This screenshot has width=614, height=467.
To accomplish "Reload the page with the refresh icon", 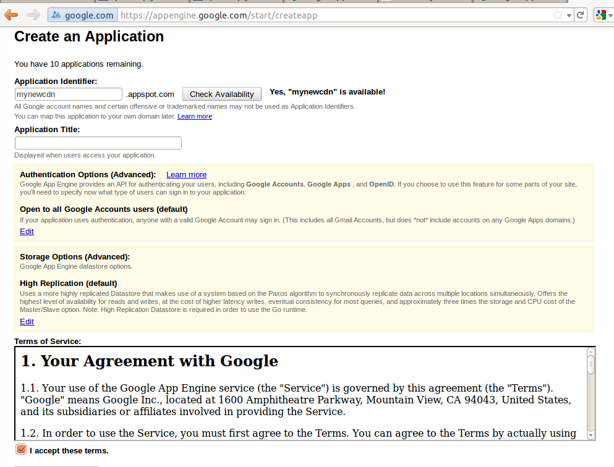I will [x=581, y=15].
